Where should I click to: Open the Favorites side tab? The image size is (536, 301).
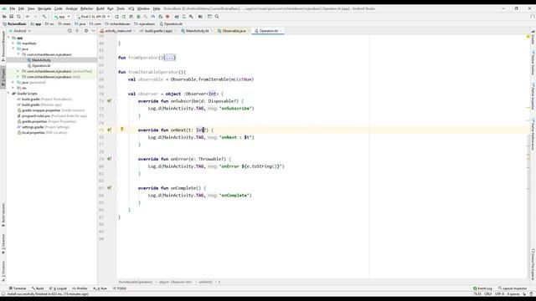pos(3,244)
